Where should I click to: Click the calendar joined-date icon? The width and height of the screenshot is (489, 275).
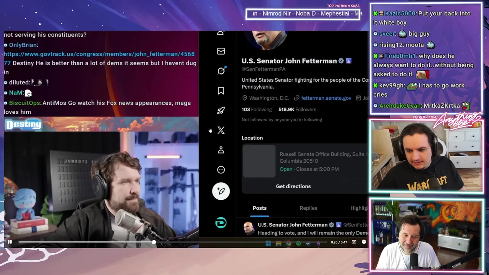pos(358,98)
